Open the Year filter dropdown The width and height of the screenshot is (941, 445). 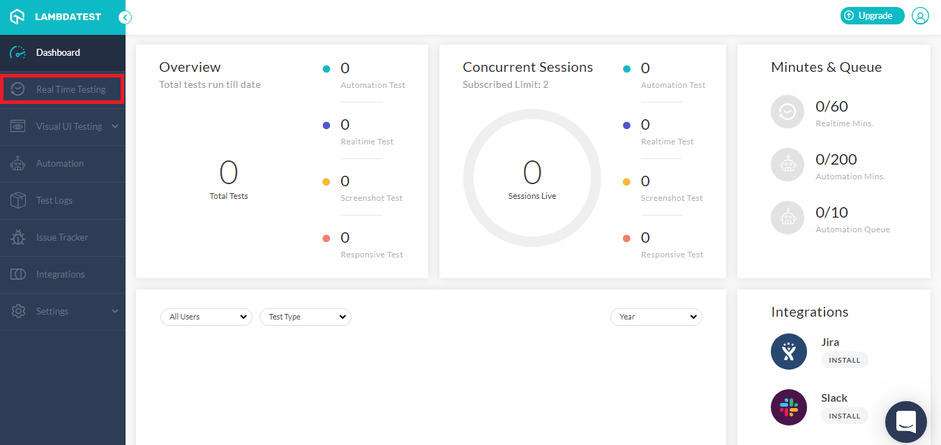point(656,317)
